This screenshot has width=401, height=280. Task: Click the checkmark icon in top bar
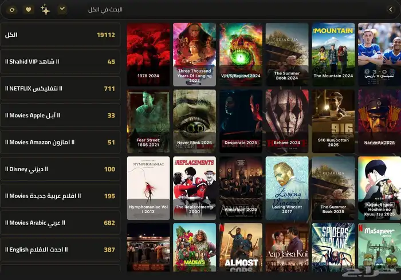pos(62,10)
